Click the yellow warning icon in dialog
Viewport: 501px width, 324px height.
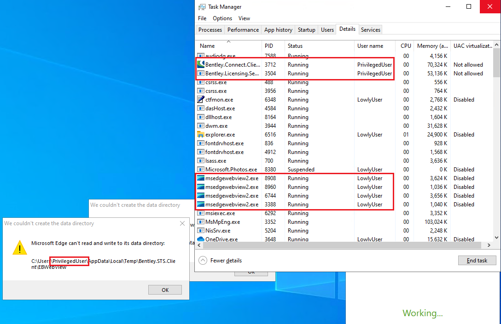19,247
